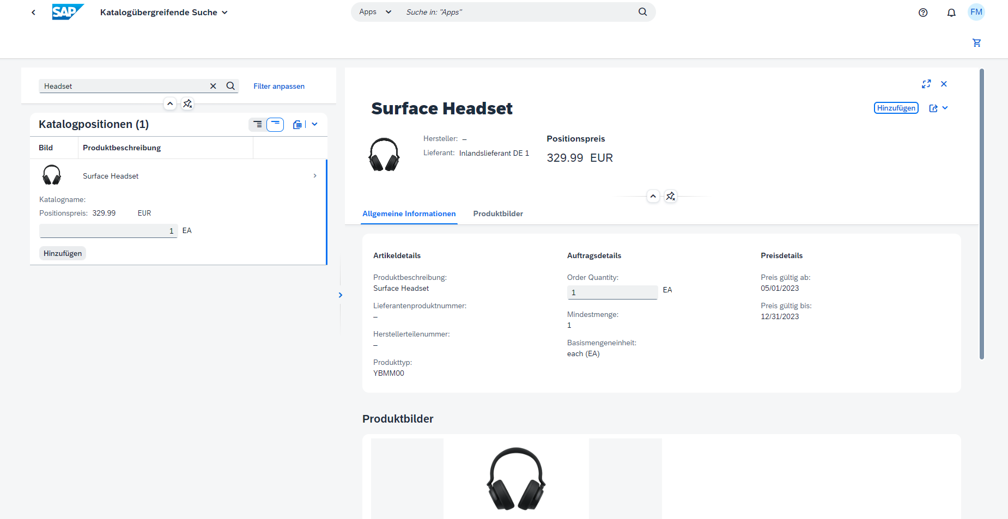
Task: Open the Surface Headset list row
Action: tap(178, 176)
